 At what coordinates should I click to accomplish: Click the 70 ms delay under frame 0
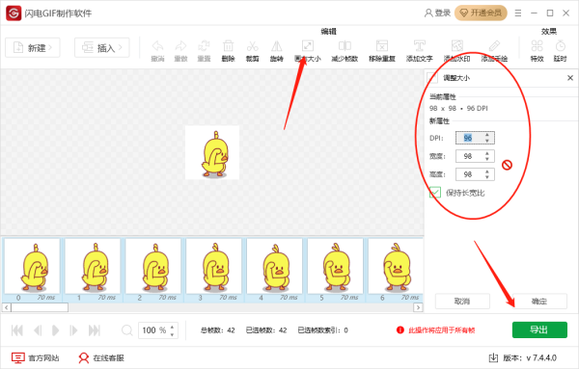[46, 298]
